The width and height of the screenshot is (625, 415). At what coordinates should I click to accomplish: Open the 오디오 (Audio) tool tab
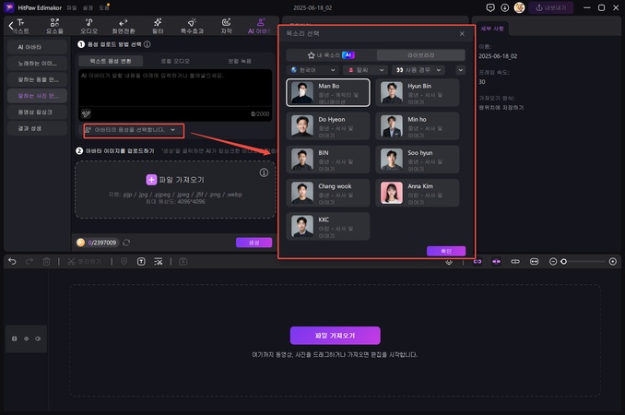tap(88, 27)
